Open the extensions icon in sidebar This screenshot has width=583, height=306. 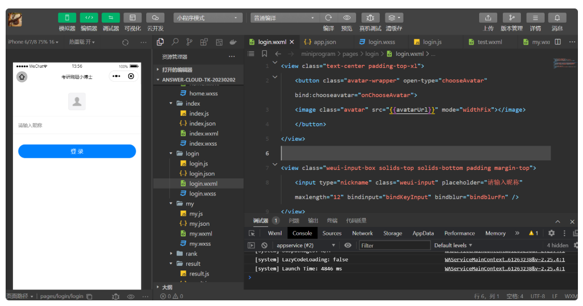pos(204,42)
